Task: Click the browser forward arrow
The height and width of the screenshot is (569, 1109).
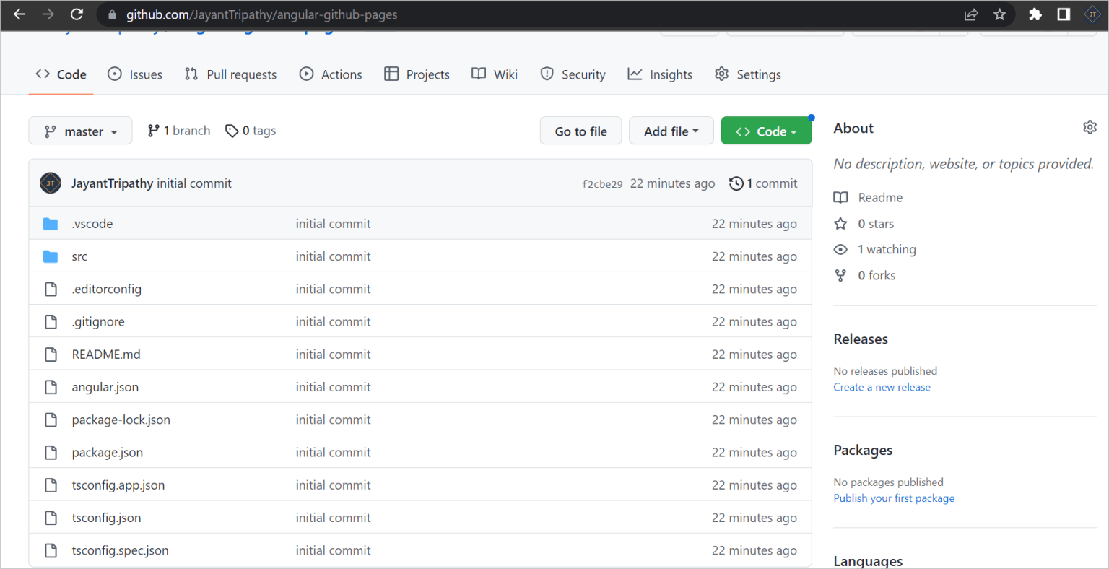Action: 48,14
